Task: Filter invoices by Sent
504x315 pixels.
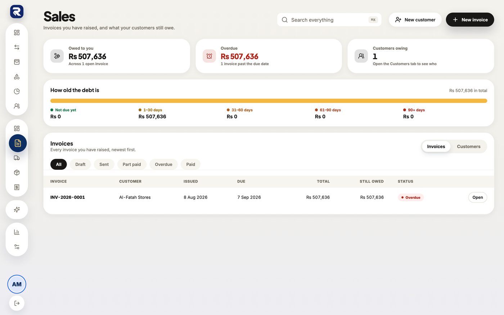Action: (104, 165)
